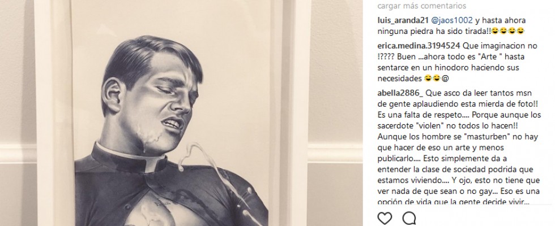Screen dimensions: 555x226
Task: Visit abella2886_'s profile
Action: [400, 93]
